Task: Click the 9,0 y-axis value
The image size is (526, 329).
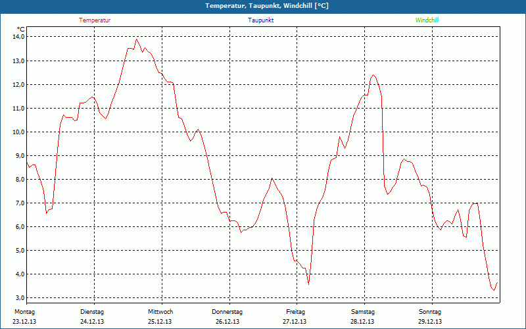Action: (20, 155)
